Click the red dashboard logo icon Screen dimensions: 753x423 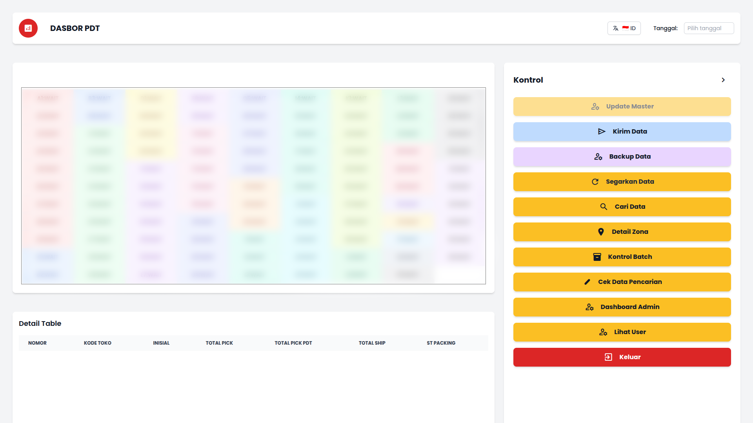click(x=28, y=28)
